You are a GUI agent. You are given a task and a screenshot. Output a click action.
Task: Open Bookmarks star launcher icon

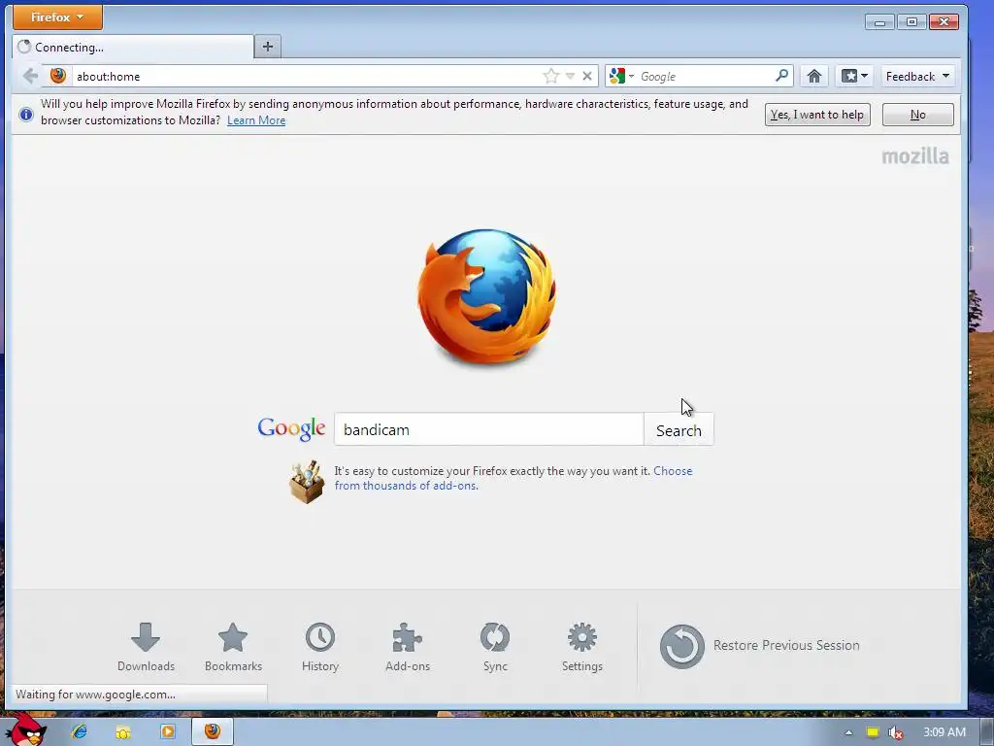[x=233, y=647]
